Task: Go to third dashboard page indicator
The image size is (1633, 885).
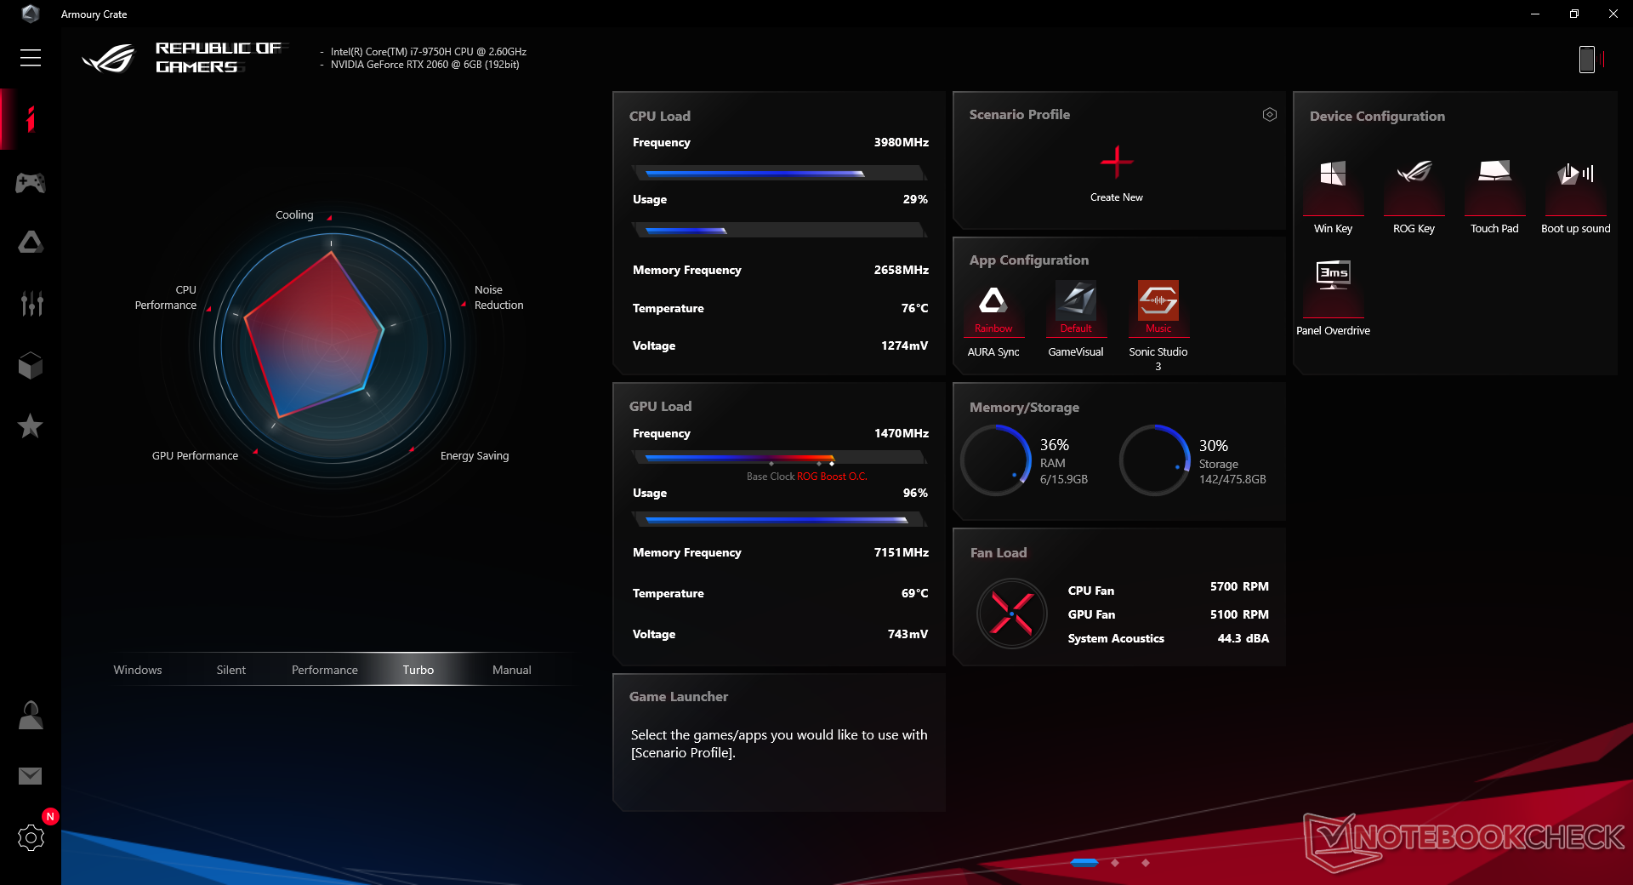Action: tap(1146, 863)
